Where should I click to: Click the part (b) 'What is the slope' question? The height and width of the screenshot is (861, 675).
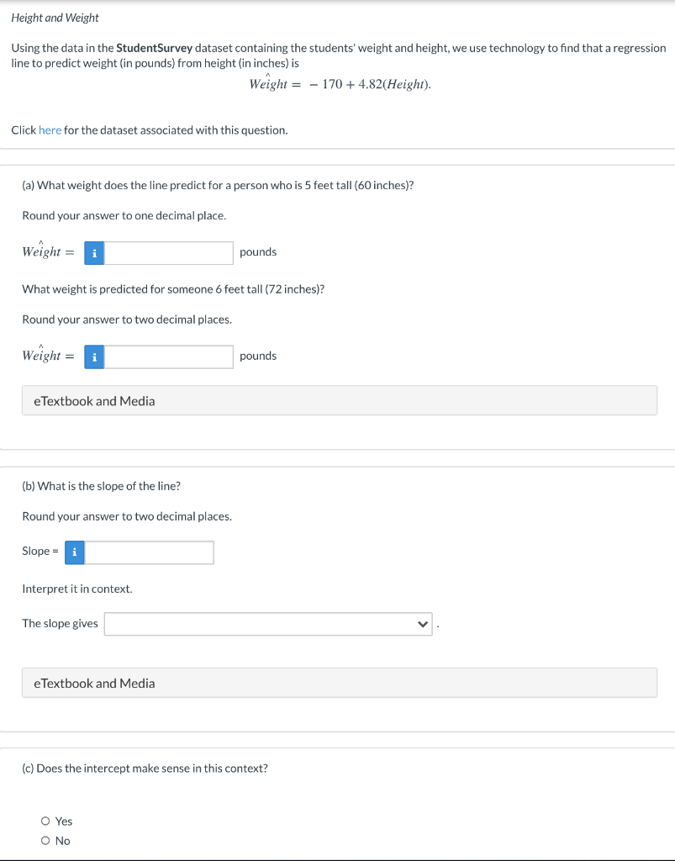101,486
